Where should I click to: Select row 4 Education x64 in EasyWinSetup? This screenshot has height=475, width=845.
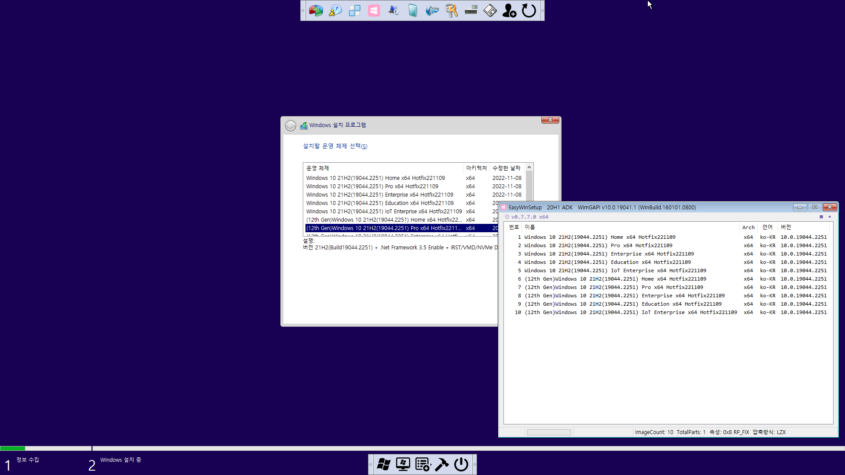pos(668,262)
